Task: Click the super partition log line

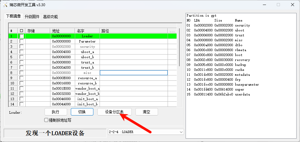Action: tap(216, 89)
